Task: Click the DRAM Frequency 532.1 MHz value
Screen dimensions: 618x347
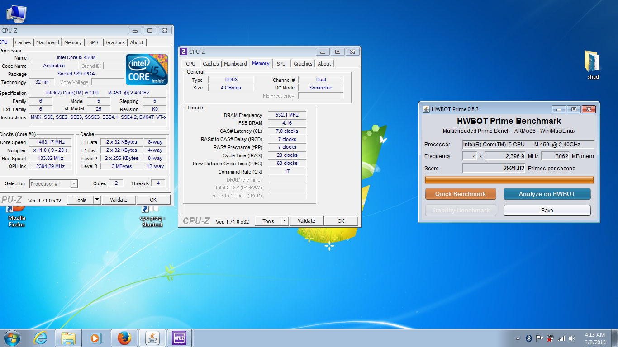Action: point(287,115)
